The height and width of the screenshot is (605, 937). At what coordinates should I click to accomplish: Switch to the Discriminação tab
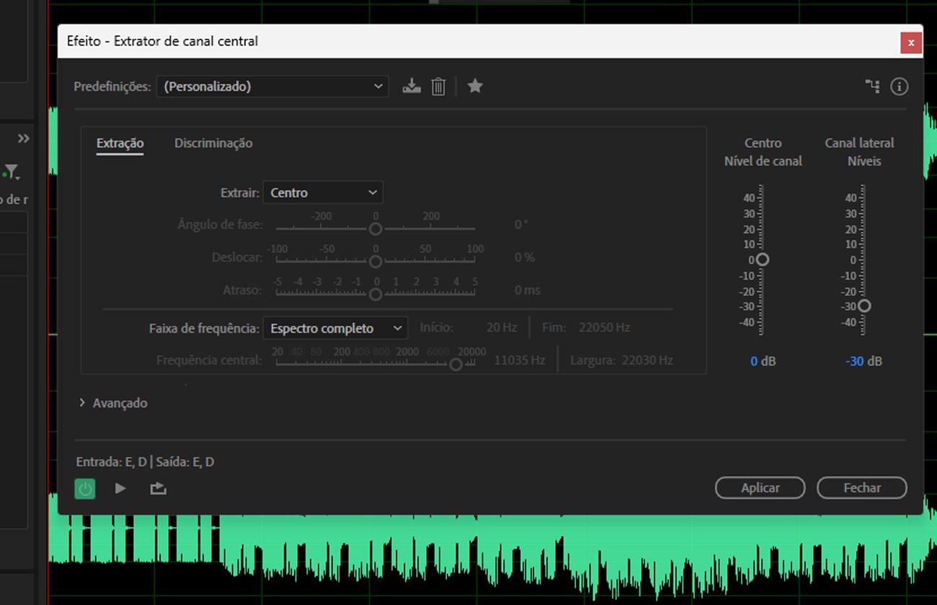[213, 143]
